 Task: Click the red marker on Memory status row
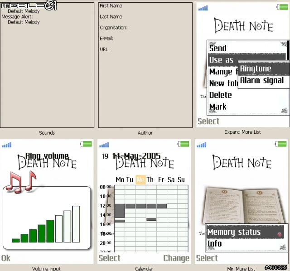click(280, 234)
